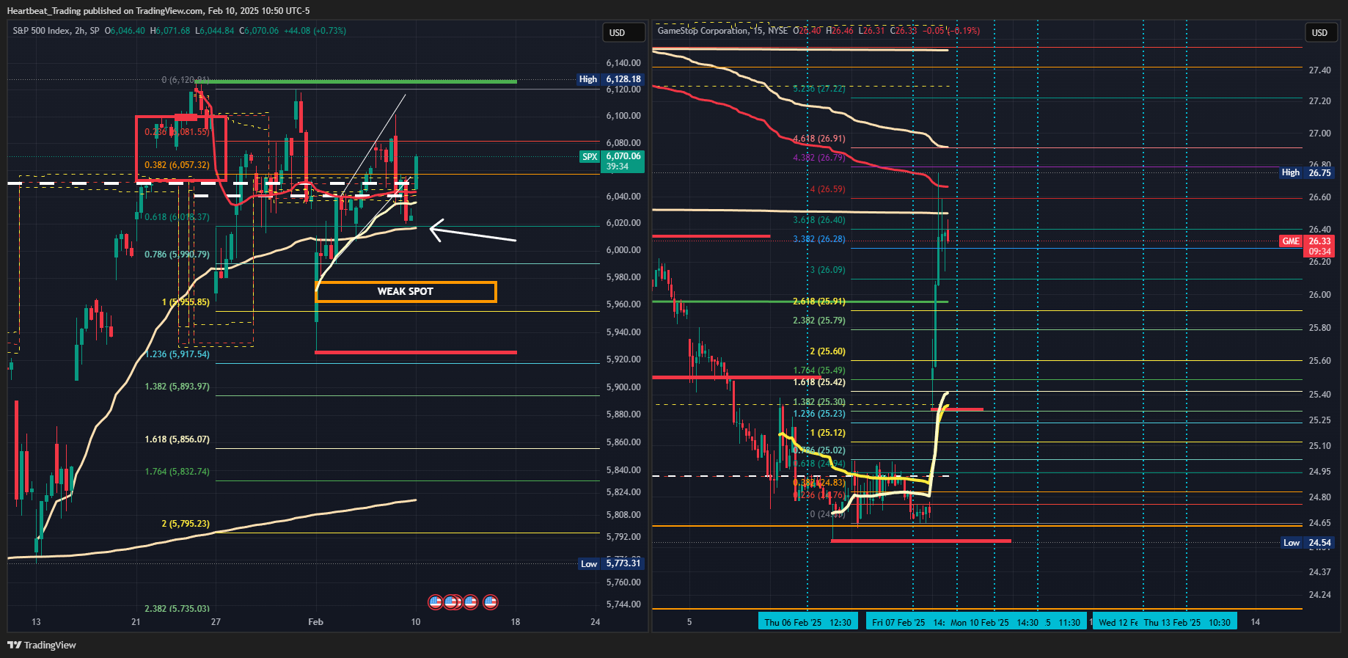Click the 6,140.00 price axis value
The height and width of the screenshot is (658, 1348).
tap(623, 63)
